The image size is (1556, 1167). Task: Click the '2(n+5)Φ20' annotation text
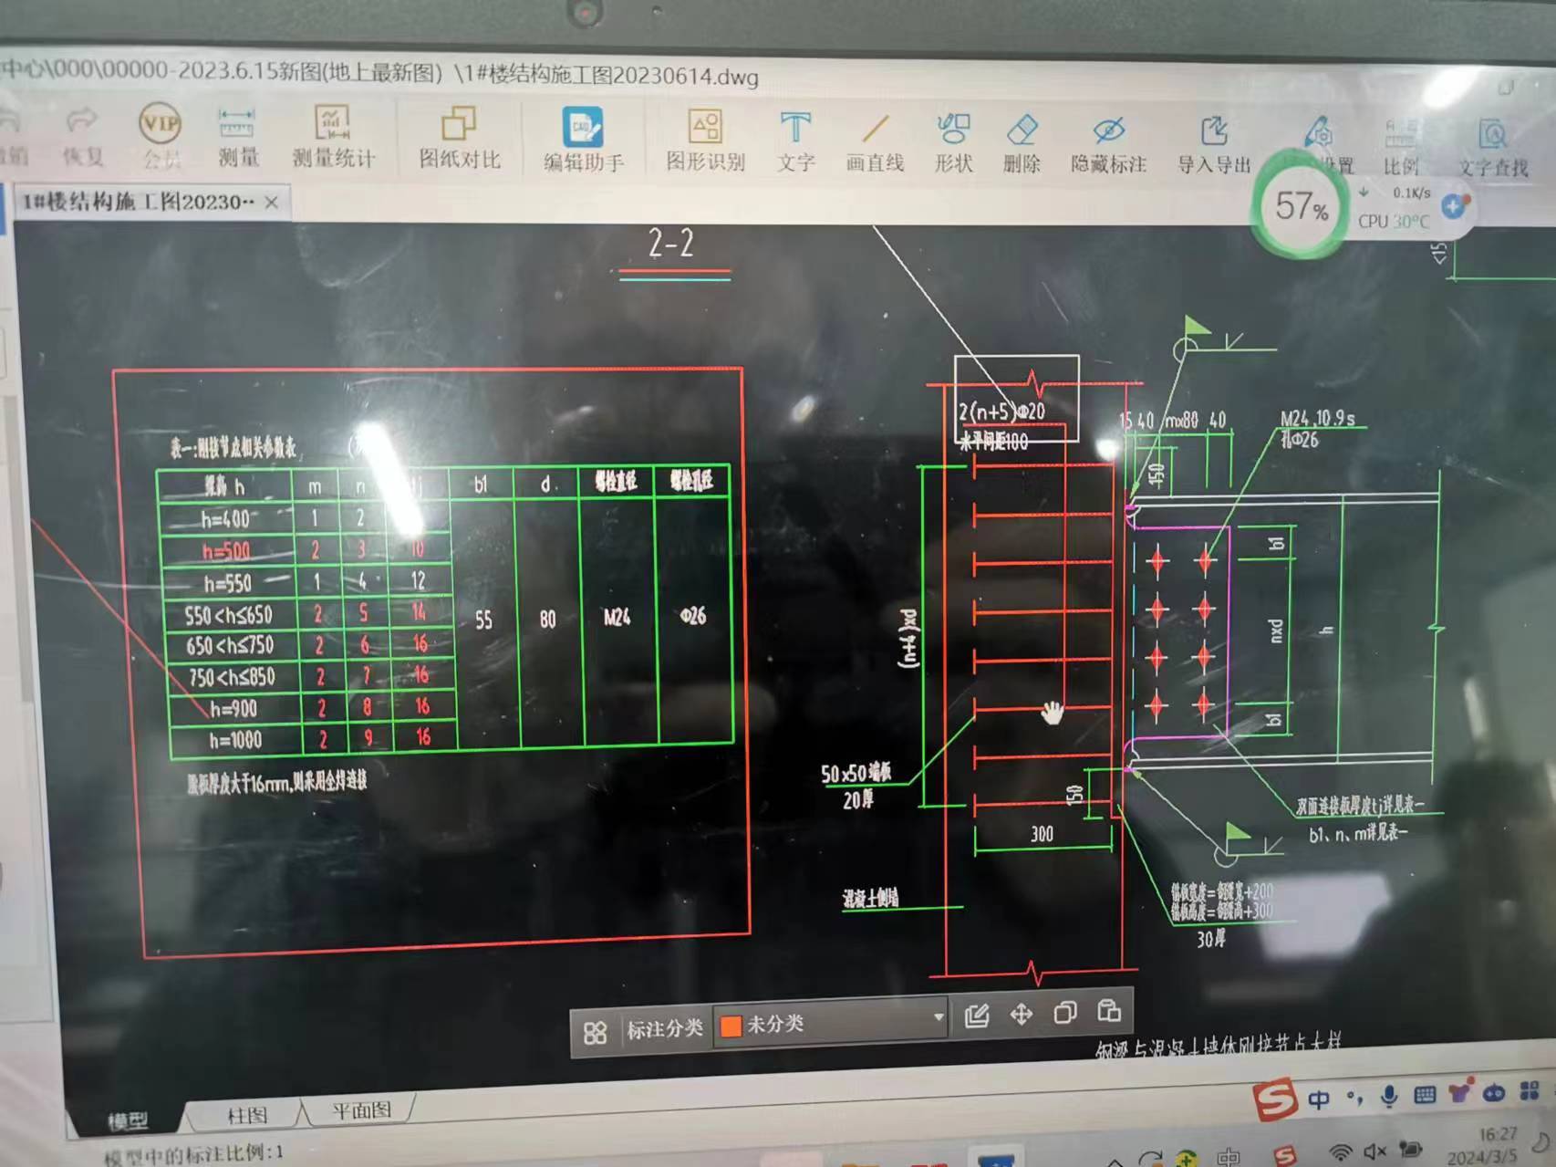coord(1001,412)
